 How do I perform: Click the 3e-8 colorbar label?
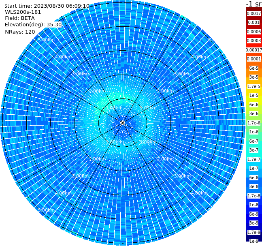tap(254, 186)
